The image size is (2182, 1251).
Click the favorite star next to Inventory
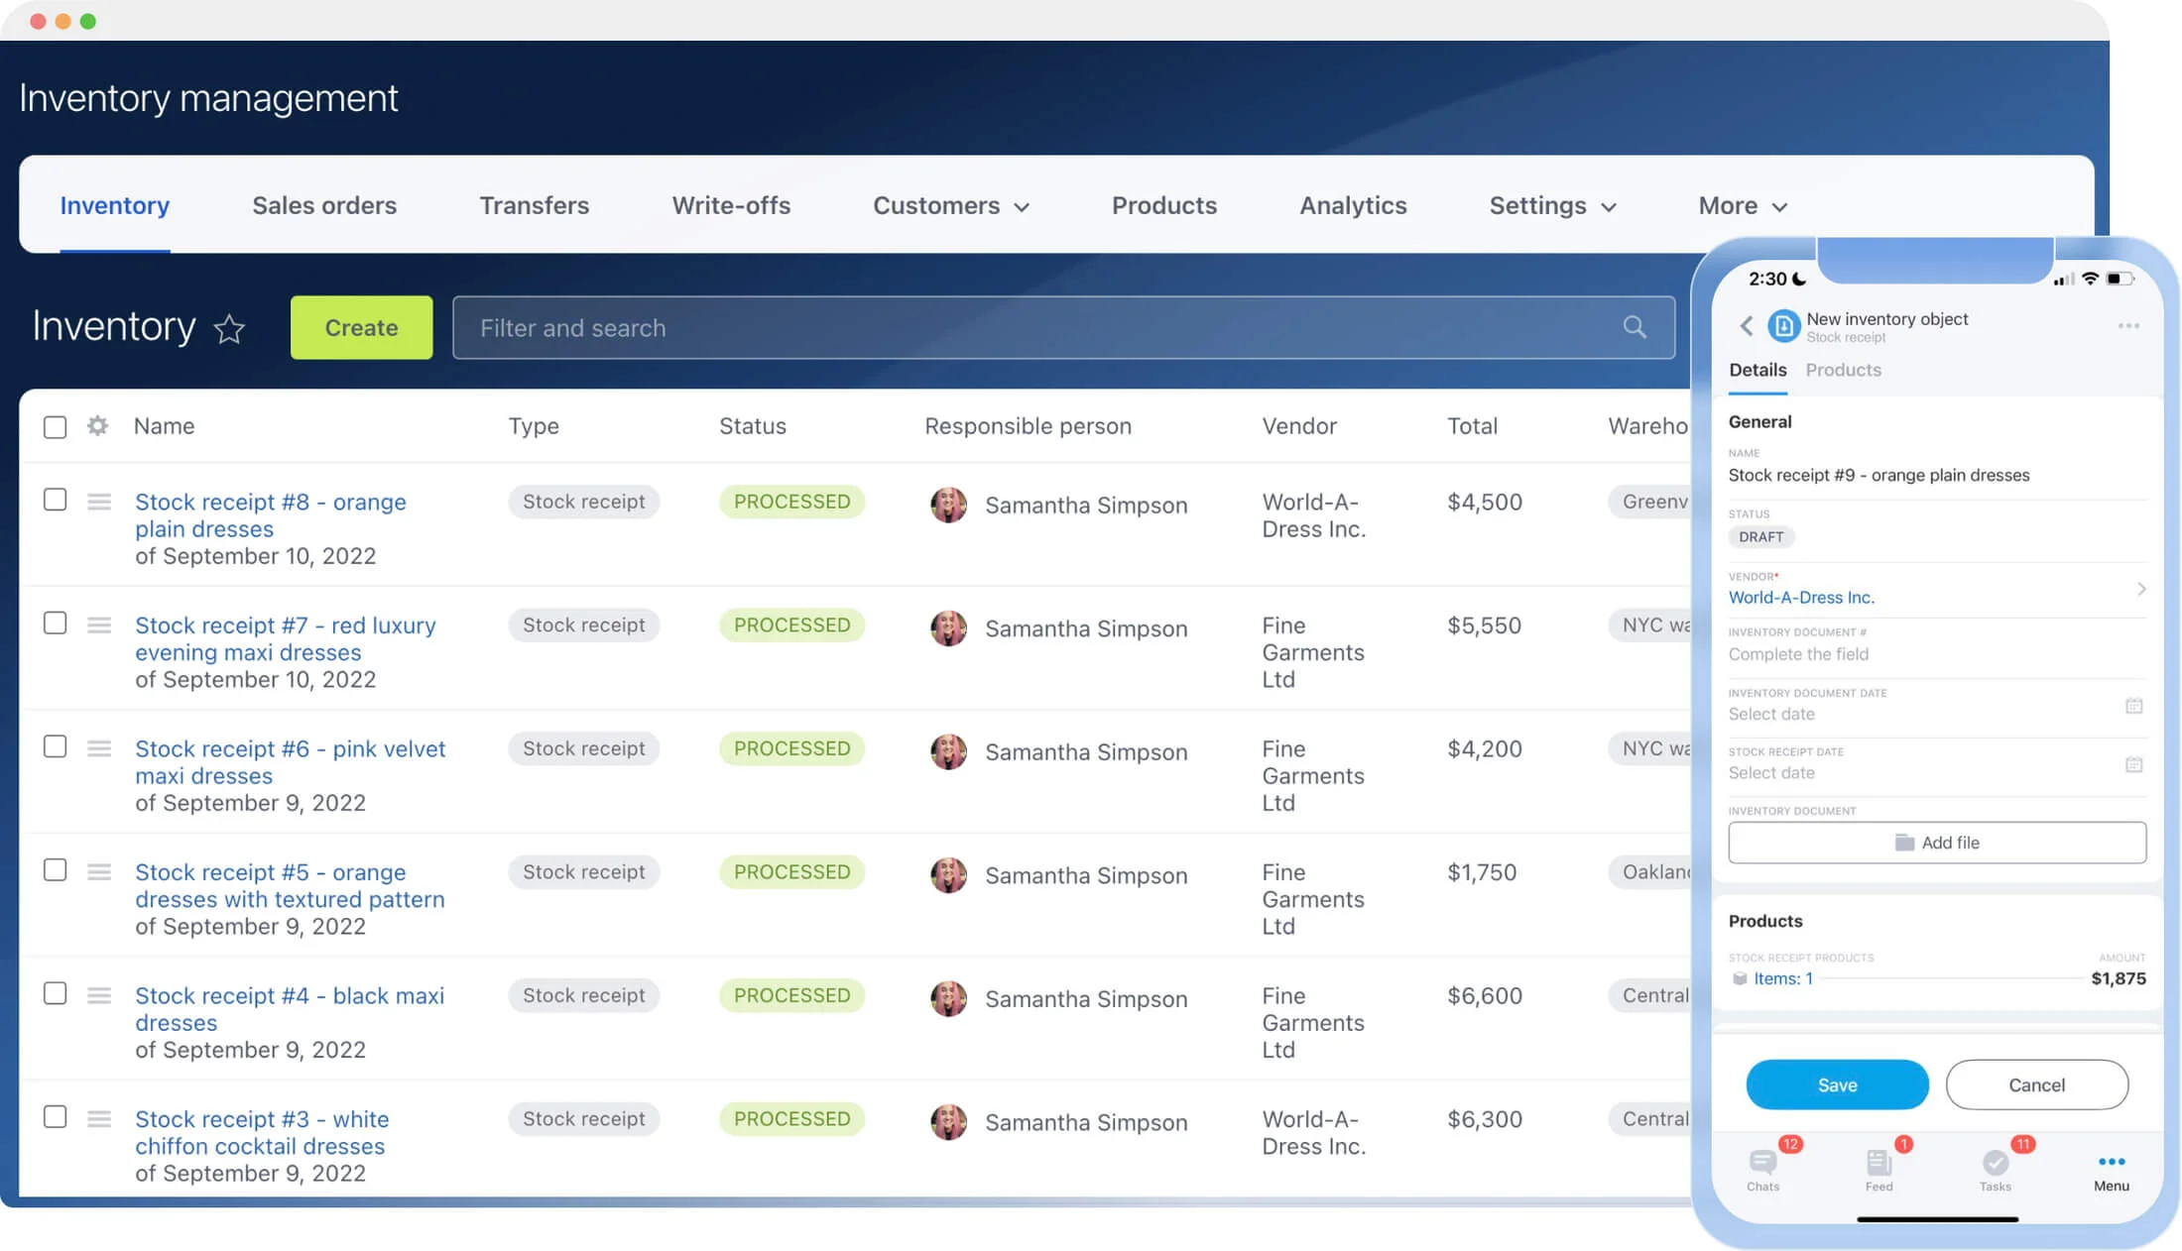point(229,328)
